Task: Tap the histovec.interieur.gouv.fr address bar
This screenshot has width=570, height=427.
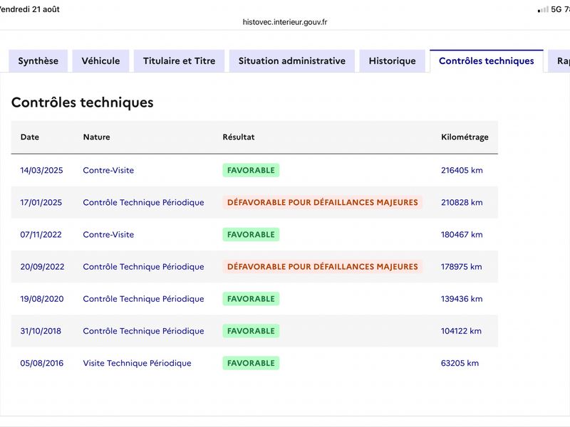Action: [285, 22]
